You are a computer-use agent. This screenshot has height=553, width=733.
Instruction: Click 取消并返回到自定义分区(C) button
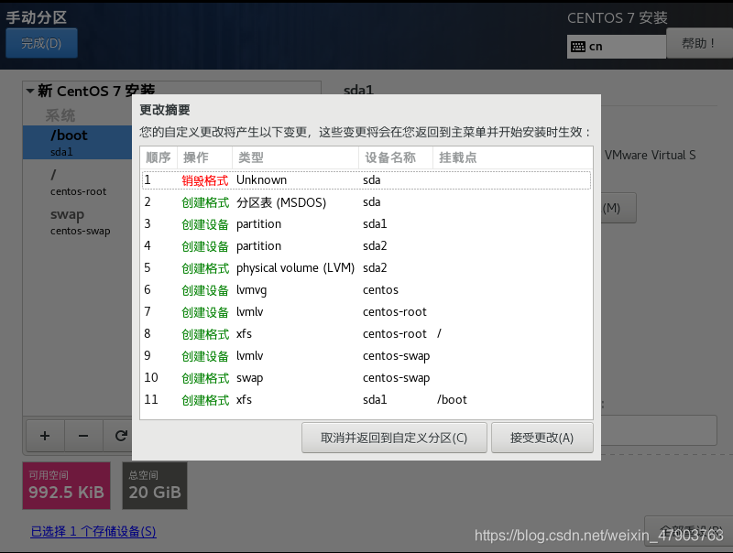click(394, 438)
